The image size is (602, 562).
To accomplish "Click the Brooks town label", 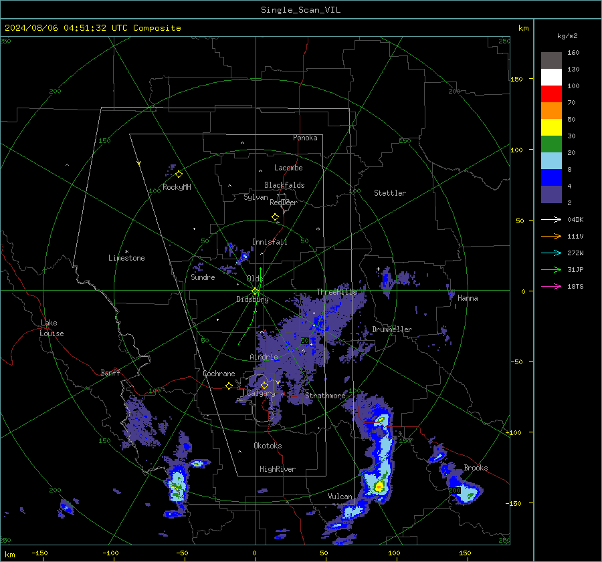I will 476,468.
